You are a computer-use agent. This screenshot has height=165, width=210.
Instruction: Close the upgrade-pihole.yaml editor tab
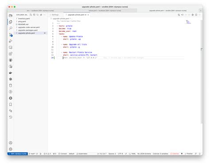click(x=88, y=15)
